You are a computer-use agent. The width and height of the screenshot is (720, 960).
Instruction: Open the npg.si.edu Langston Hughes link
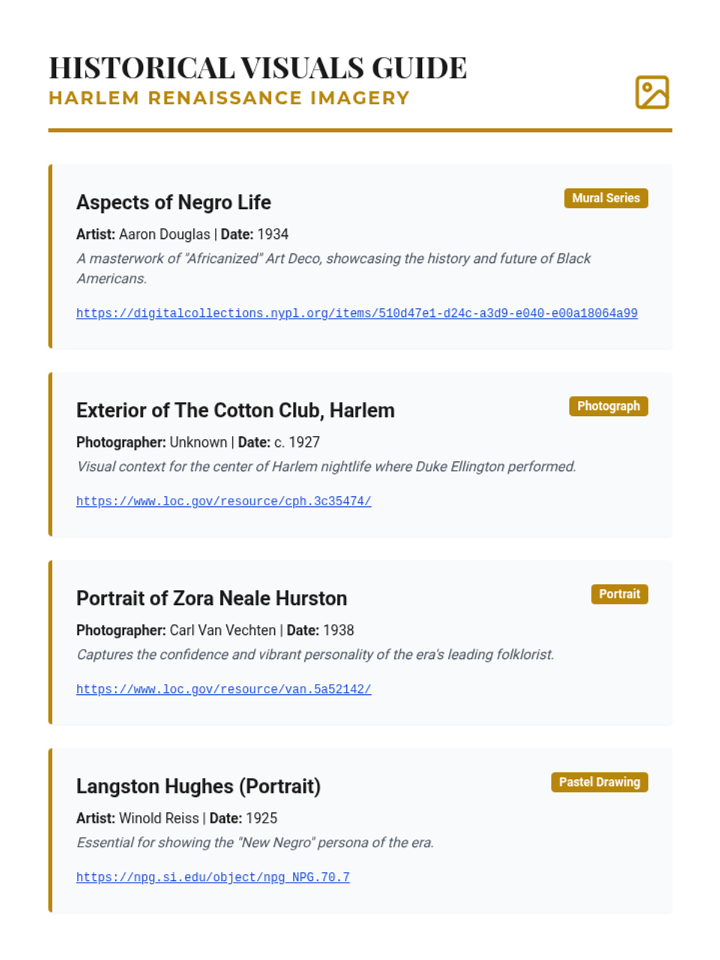click(x=212, y=877)
